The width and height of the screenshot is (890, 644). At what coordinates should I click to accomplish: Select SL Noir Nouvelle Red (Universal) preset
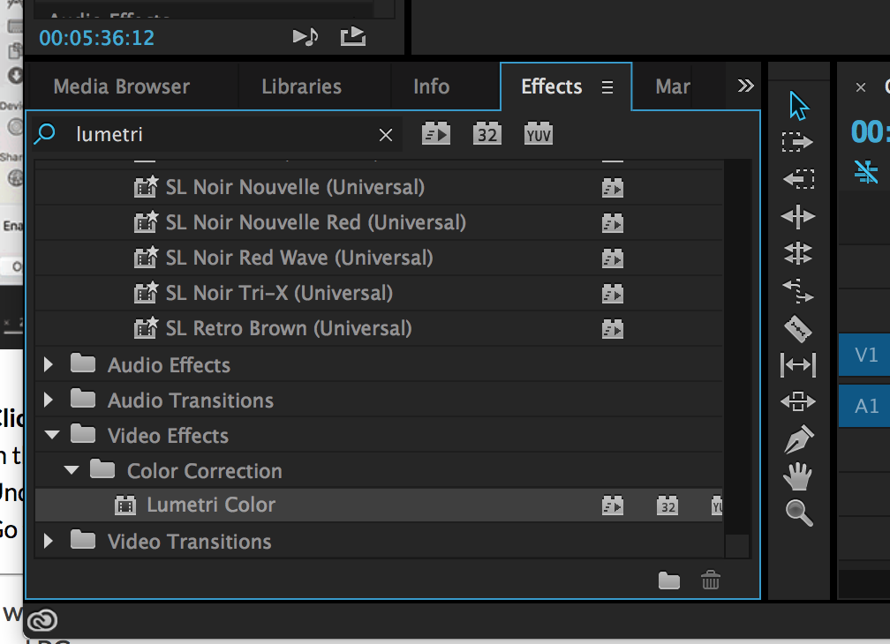pos(379,223)
